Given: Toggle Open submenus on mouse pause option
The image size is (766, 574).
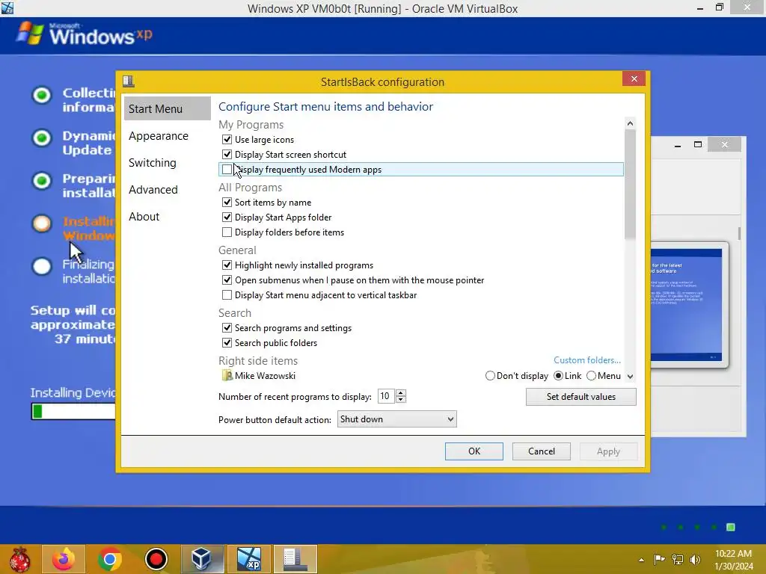Looking at the screenshot, I should pos(227,280).
